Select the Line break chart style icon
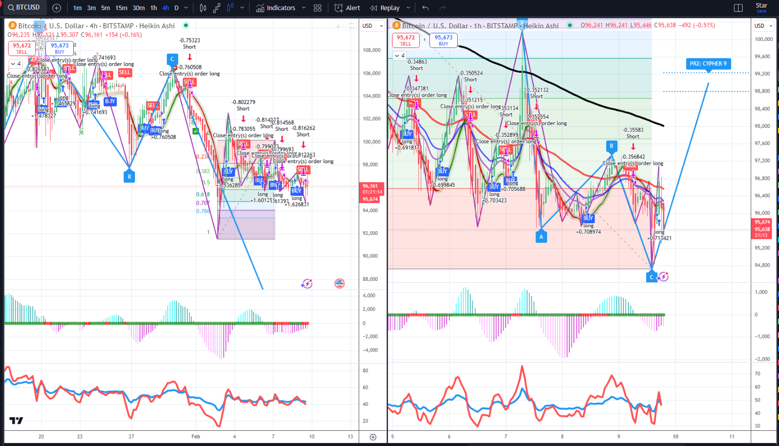 (217, 8)
